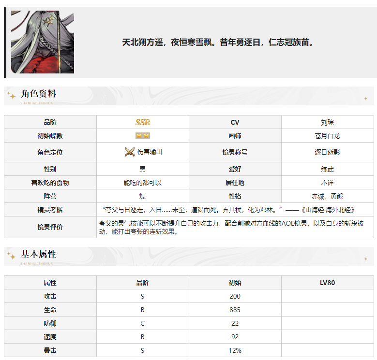This screenshot has height=360, width=377.
Task: Click the golden SSR rank icon
Action: 142,122
